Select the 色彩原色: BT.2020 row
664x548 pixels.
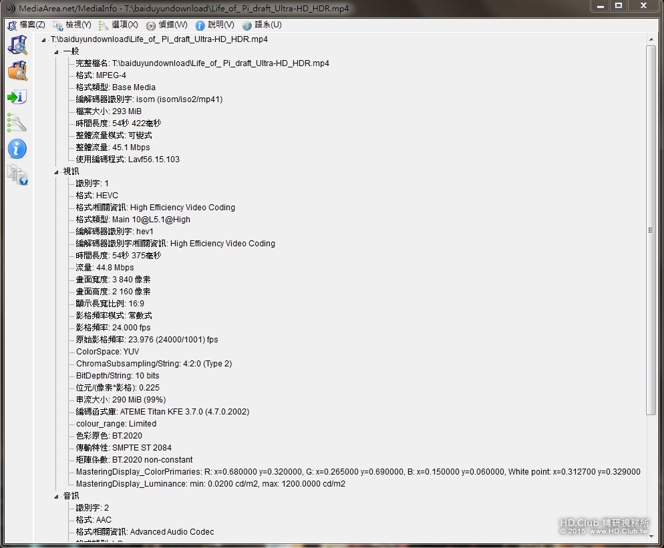[x=109, y=436]
